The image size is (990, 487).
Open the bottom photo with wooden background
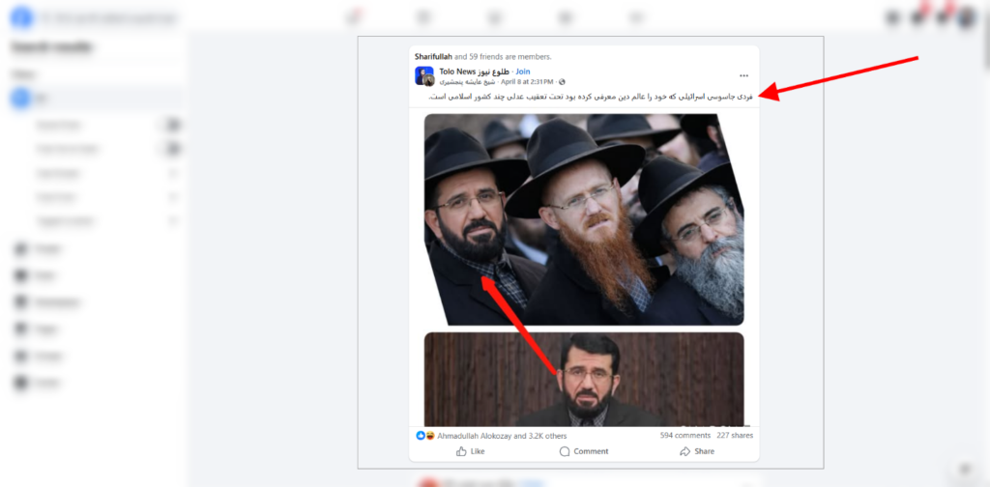pos(584,379)
